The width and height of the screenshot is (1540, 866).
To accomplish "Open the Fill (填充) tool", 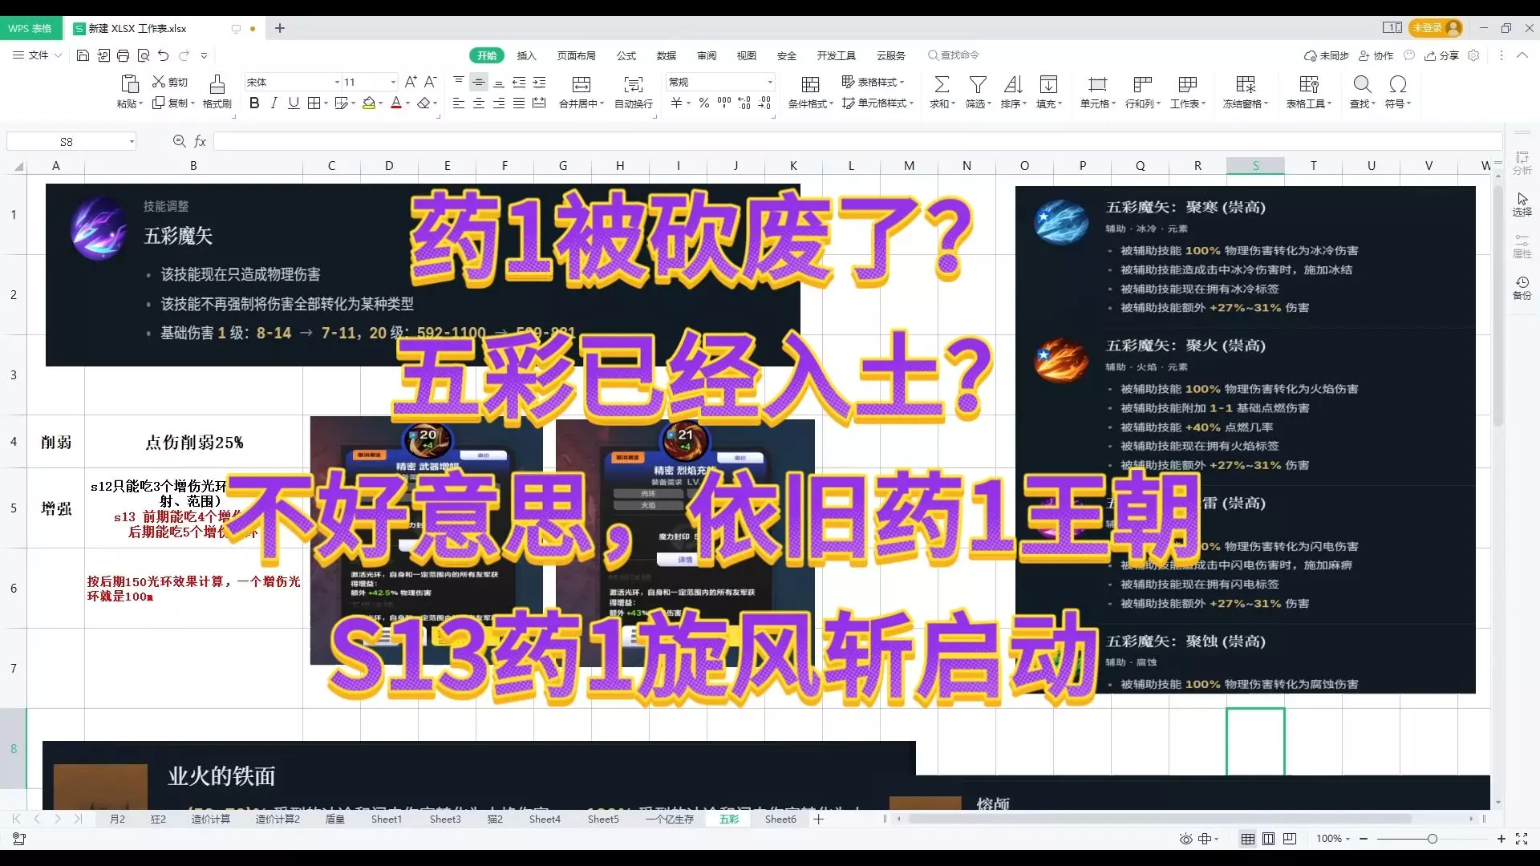I will point(1048,91).
